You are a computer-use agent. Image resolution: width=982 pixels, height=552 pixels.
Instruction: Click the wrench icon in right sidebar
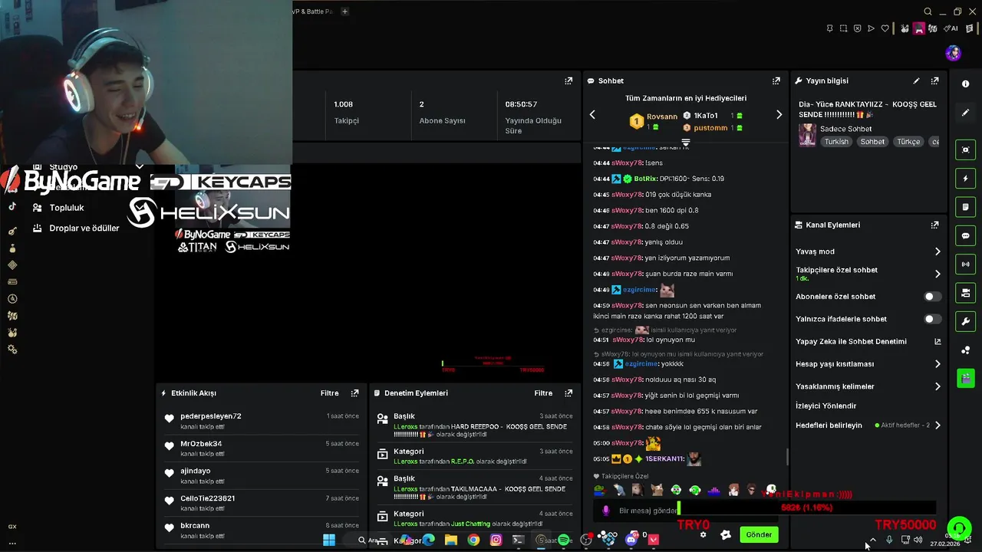pos(966,321)
